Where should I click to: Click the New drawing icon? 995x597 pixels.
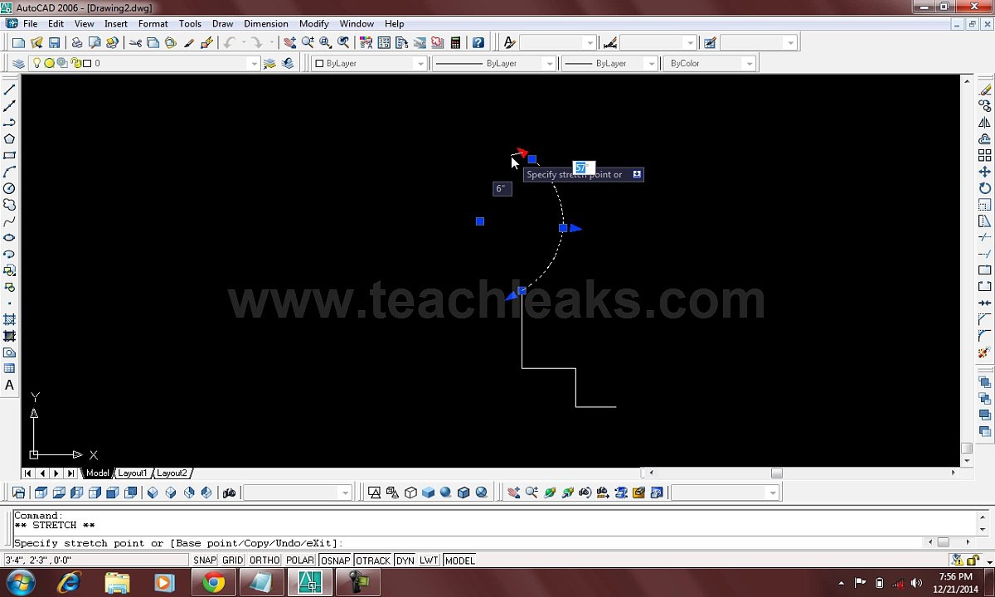(18, 42)
